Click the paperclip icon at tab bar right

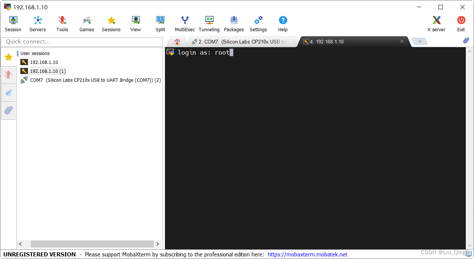pyautogui.click(x=466, y=41)
